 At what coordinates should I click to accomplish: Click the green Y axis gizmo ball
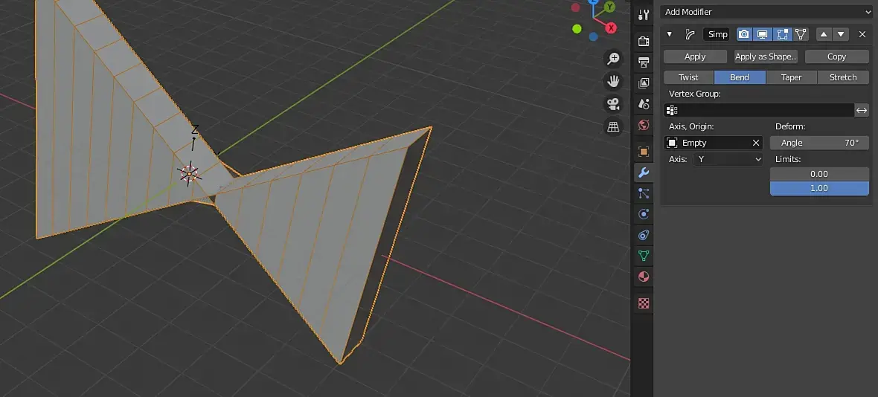pos(609,7)
